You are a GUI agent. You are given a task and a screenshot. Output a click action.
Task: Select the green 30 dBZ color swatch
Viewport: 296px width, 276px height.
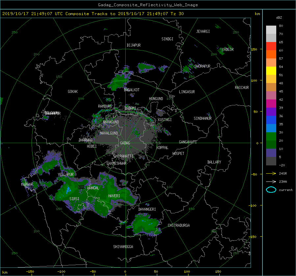pos(271,136)
